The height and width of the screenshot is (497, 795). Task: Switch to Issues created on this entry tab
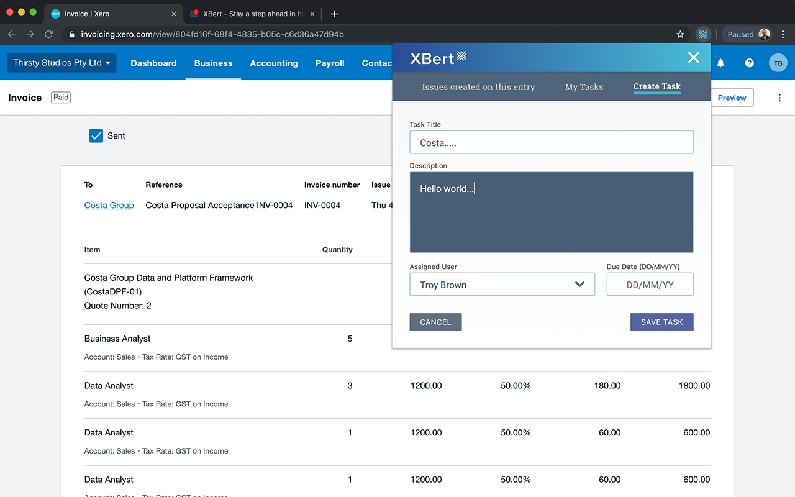tap(478, 87)
